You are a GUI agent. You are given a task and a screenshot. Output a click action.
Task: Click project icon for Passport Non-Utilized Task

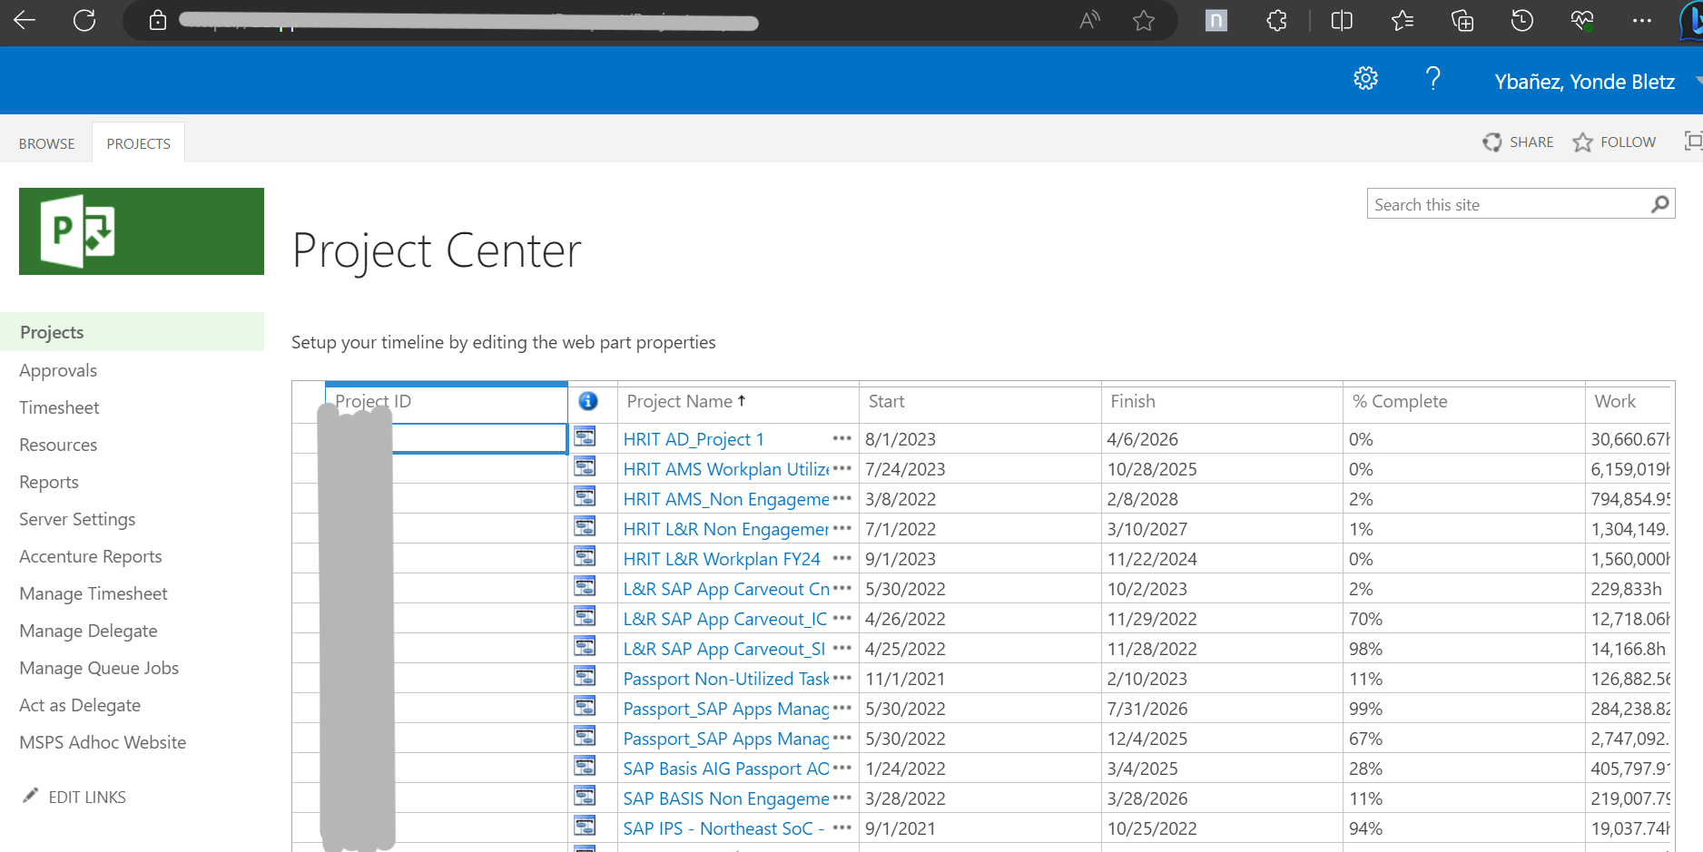[586, 677]
